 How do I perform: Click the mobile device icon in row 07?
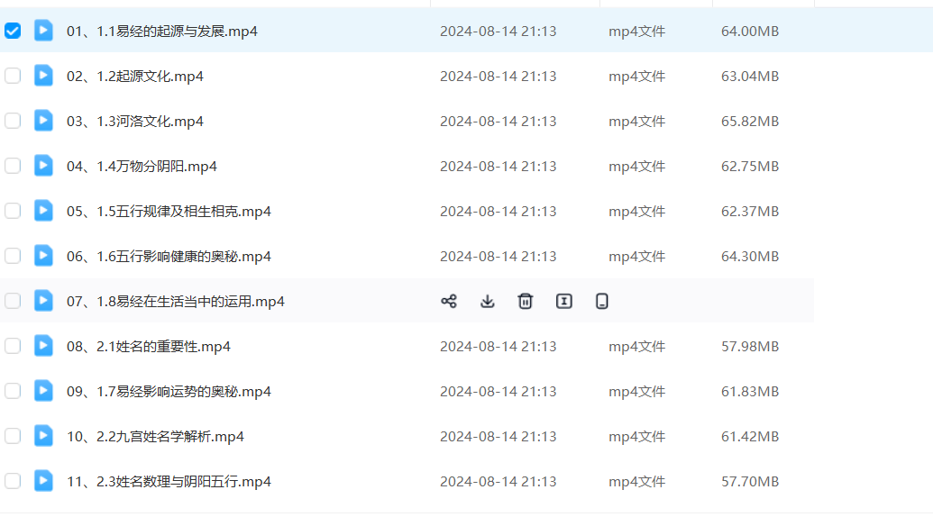point(602,301)
